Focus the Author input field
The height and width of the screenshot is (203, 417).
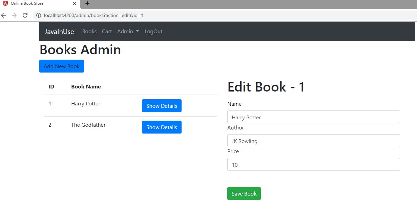[313, 141]
